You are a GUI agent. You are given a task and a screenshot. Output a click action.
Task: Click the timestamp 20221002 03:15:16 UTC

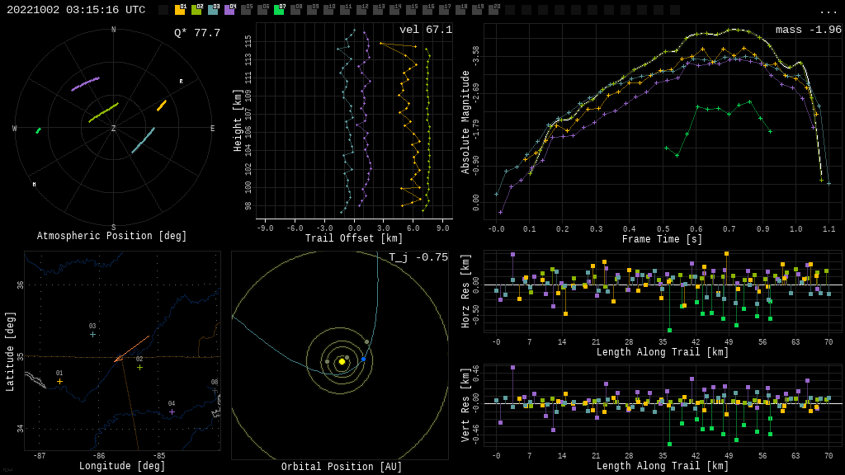coord(76,10)
